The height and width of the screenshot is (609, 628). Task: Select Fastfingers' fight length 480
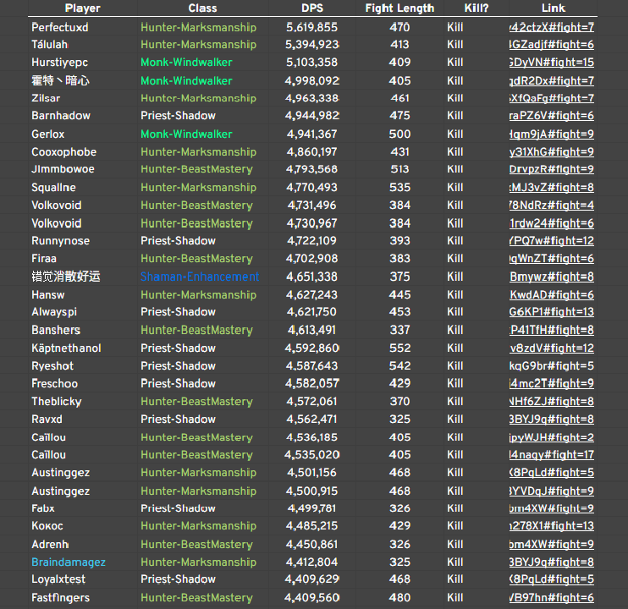[399, 597]
